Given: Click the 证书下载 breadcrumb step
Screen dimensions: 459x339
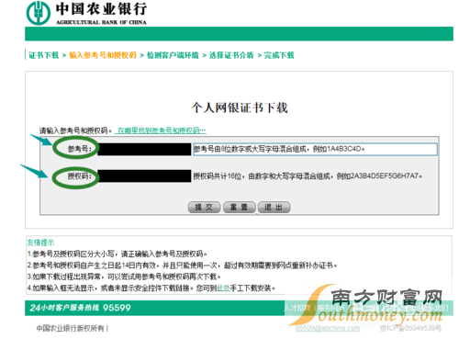Looking at the screenshot, I should [x=44, y=55].
